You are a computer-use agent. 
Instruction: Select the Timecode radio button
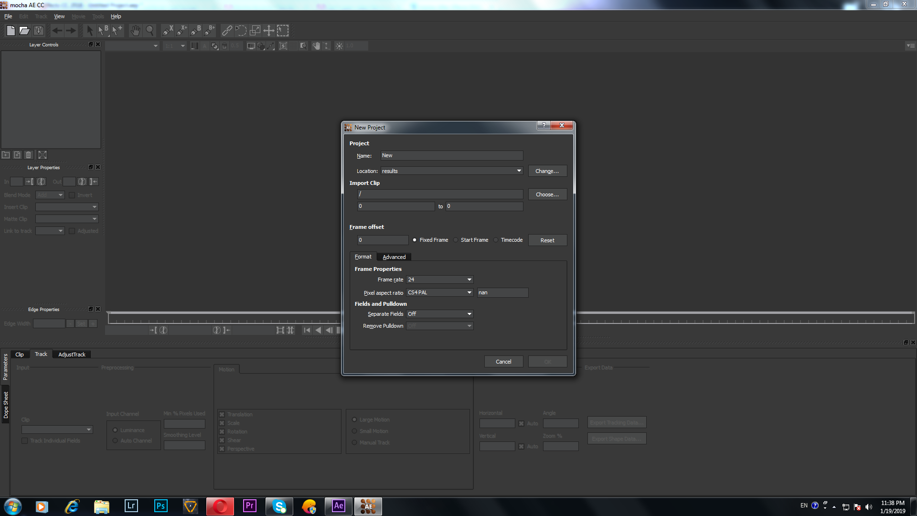click(496, 240)
